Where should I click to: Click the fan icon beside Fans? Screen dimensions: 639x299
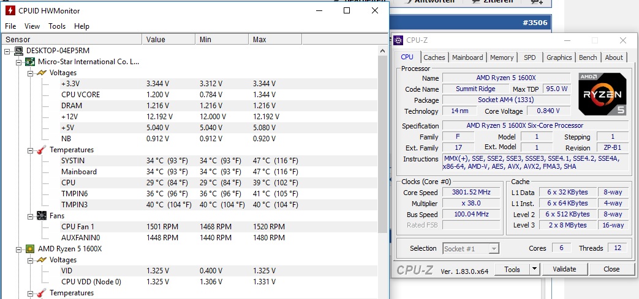coord(41,216)
